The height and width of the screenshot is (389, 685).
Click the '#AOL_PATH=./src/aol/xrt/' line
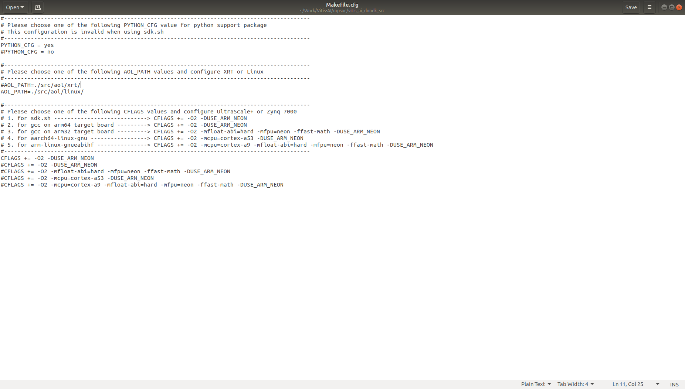tap(41, 85)
